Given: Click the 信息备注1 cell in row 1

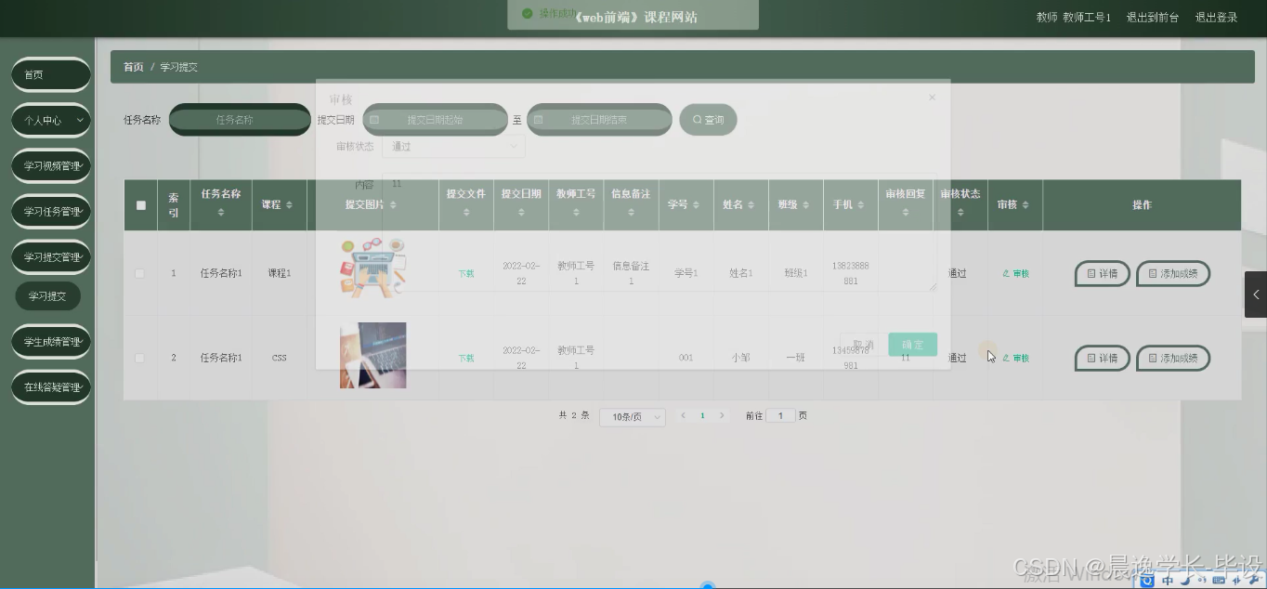Looking at the screenshot, I should (x=631, y=273).
